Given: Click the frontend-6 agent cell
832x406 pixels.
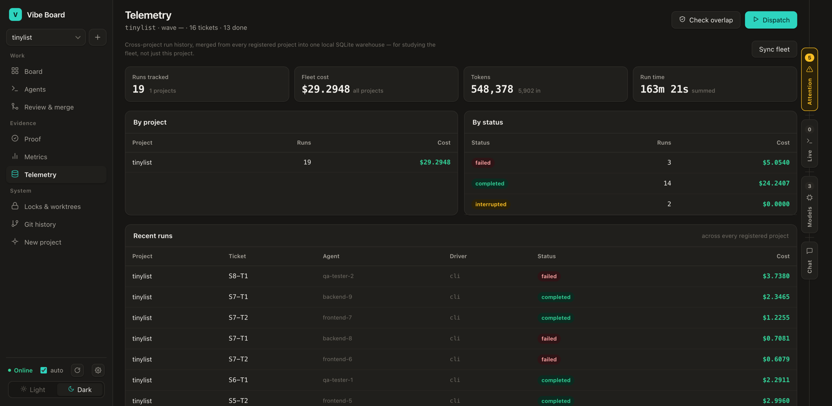Looking at the screenshot, I should click(x=337, y=359).
